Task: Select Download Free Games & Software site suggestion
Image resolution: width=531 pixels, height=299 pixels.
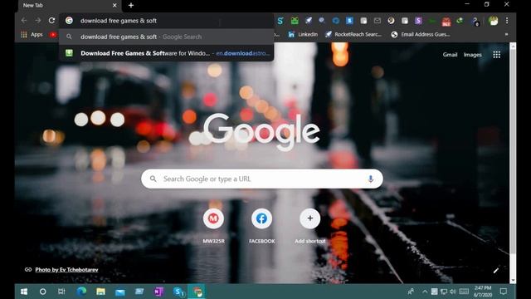Action: point(166,53)
